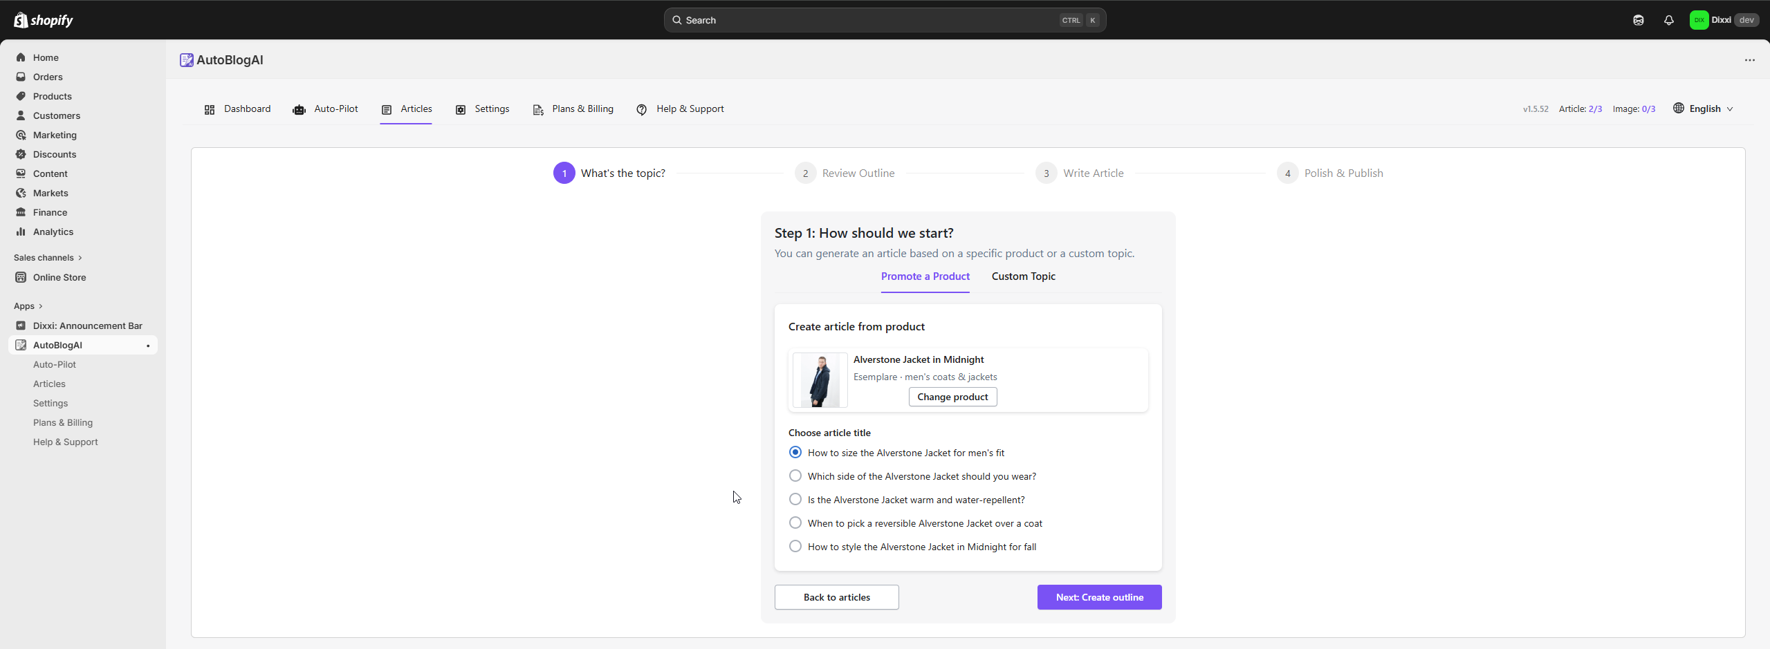Screen dimensions: 1770x649
Task: Switch to the Custom Topic tab
Action: click(1023, 276)
